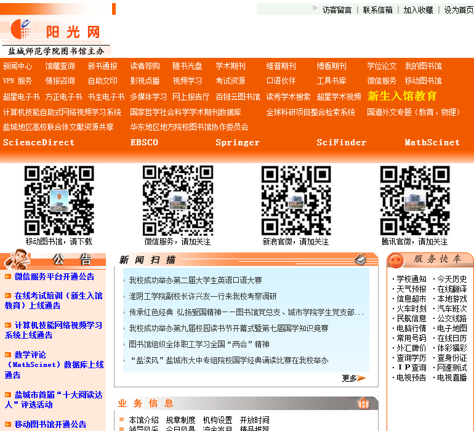The width and height of the screenshot is (474, 431).
Task: Open EBSCO database link
Action: [x=144, y=142]
